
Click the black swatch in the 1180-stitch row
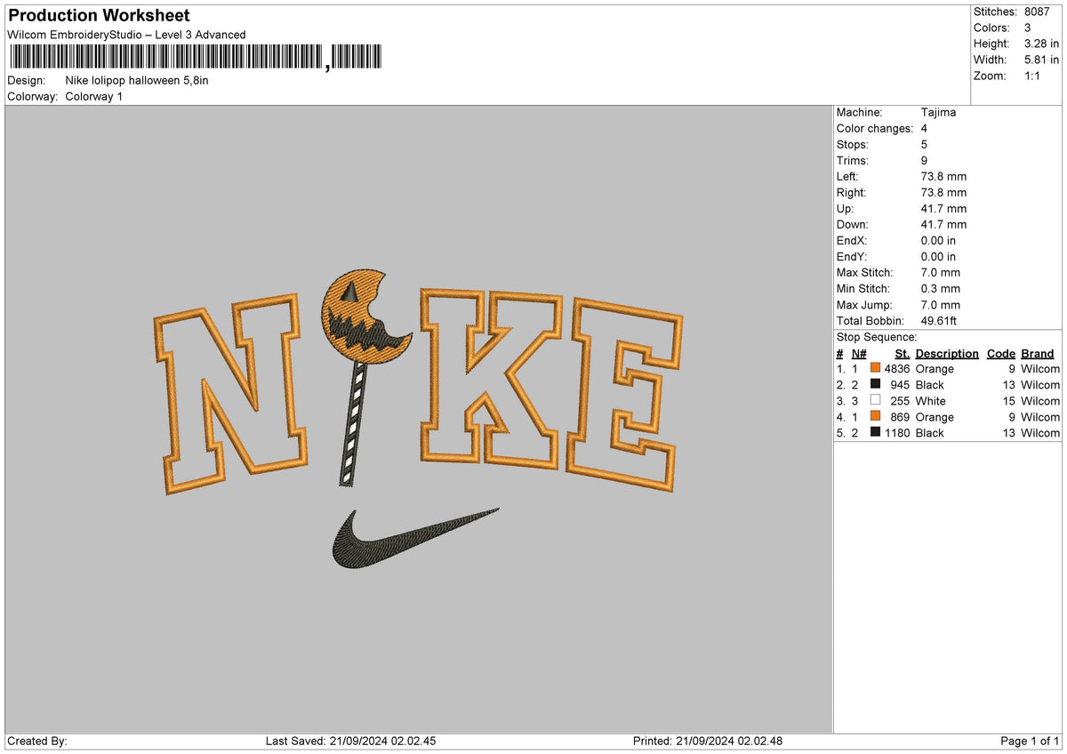[876, 432]
